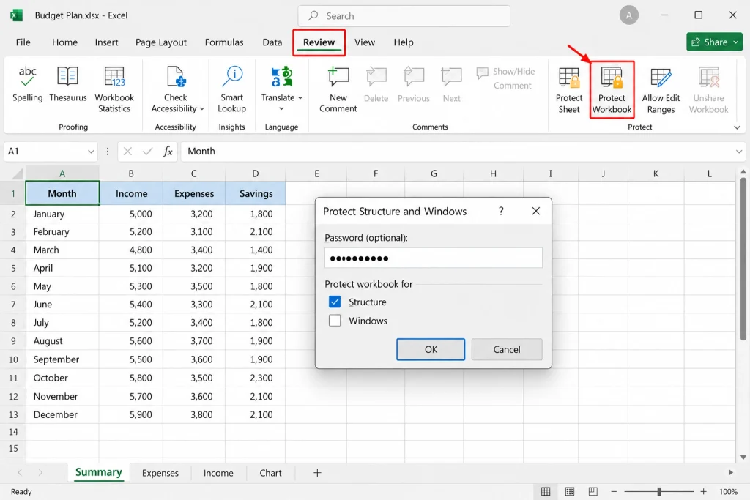Screen dimensions: 750x500
Task: Open the Share dropdown arrow
Action: click(x=736, y=42)
